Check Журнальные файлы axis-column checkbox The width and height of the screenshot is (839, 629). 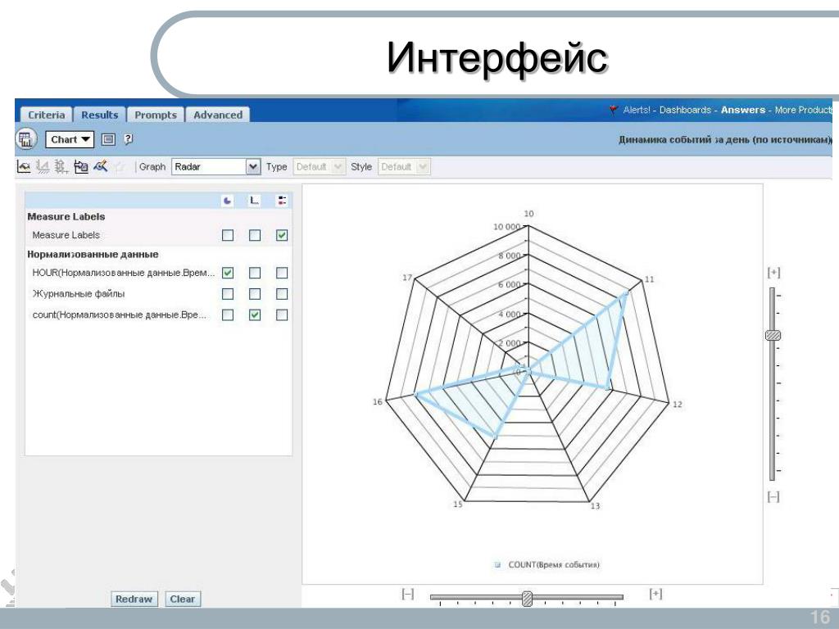click(x=255, y=294)
